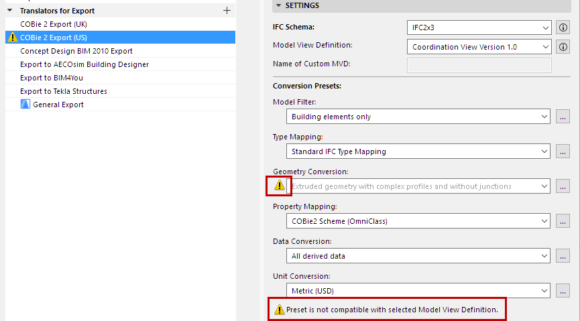Open Type Mapping preset options ellipsis button
The height and width of the screenshot is (321, 580).
[x=563, y=151]
